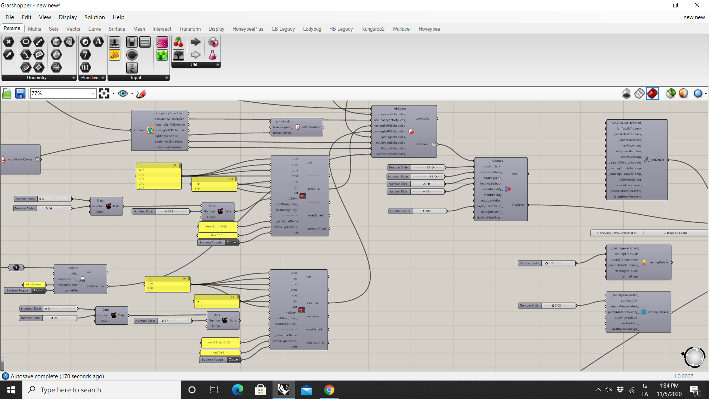Viewport: 709px width, 399px height.
Task: Pick the Circle parameter icon
Action: [x=25, y=42]
